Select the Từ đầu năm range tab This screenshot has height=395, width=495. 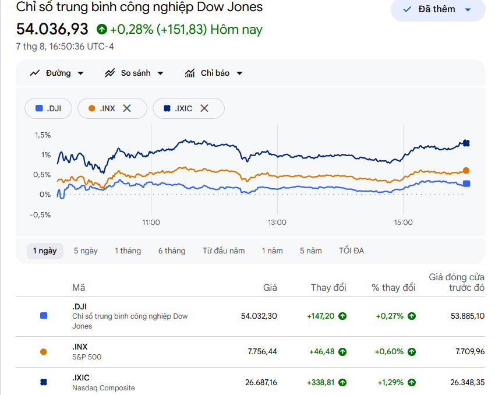224,251
